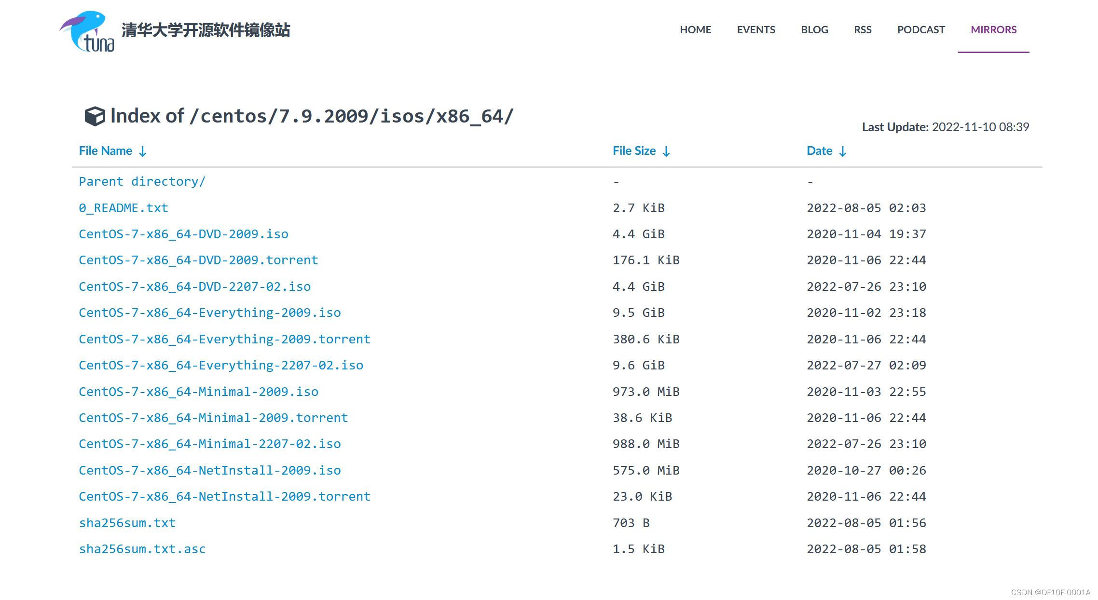Viewport: 1098px width, 600px height.
Task: Download CentOS-7-x86_64-Minimal-2207-02.iso
Action: 210,444
